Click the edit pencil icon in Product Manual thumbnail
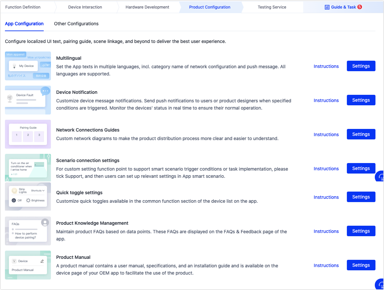Screen dimensions: 384x290 click(x=42, y=261)
